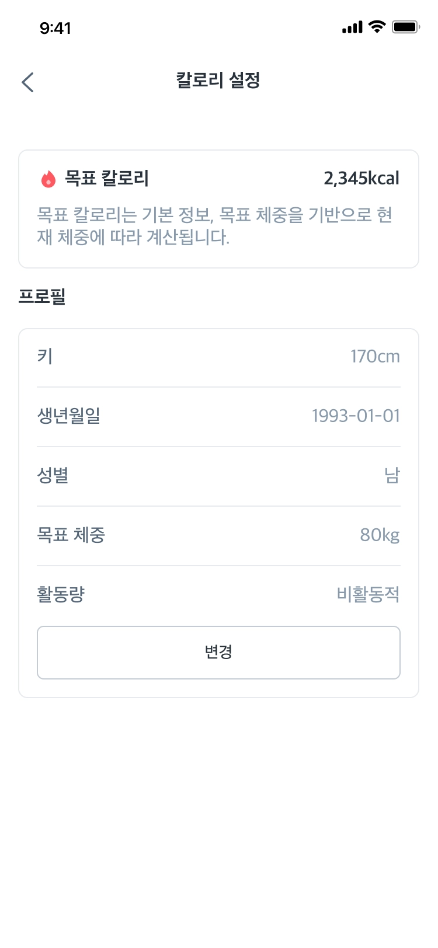Tap the 칼로리 설정 page title
Screen dimensions: 438x948
218,81
